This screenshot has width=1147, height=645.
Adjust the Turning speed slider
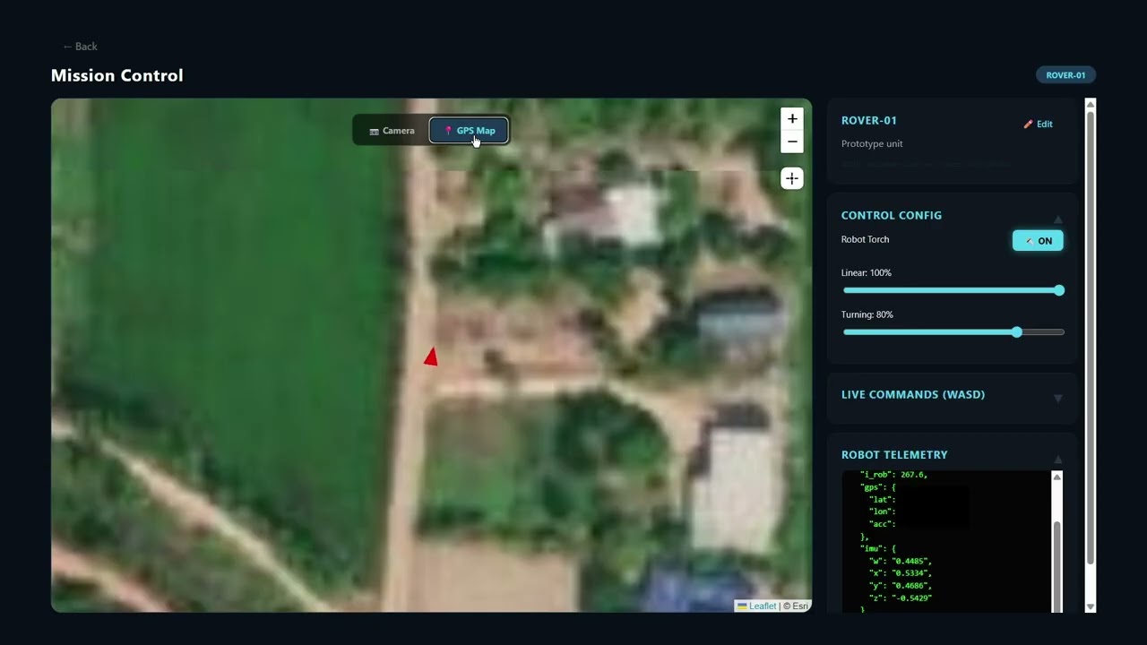(953, 332)
